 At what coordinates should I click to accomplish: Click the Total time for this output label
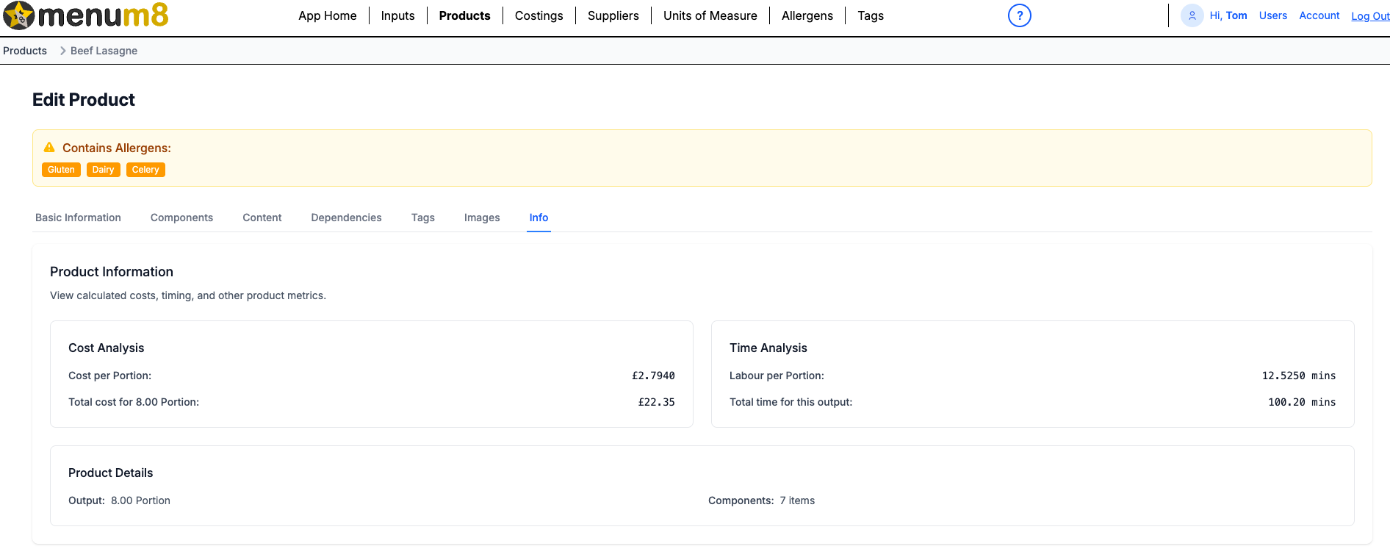[x=791, y=402]
